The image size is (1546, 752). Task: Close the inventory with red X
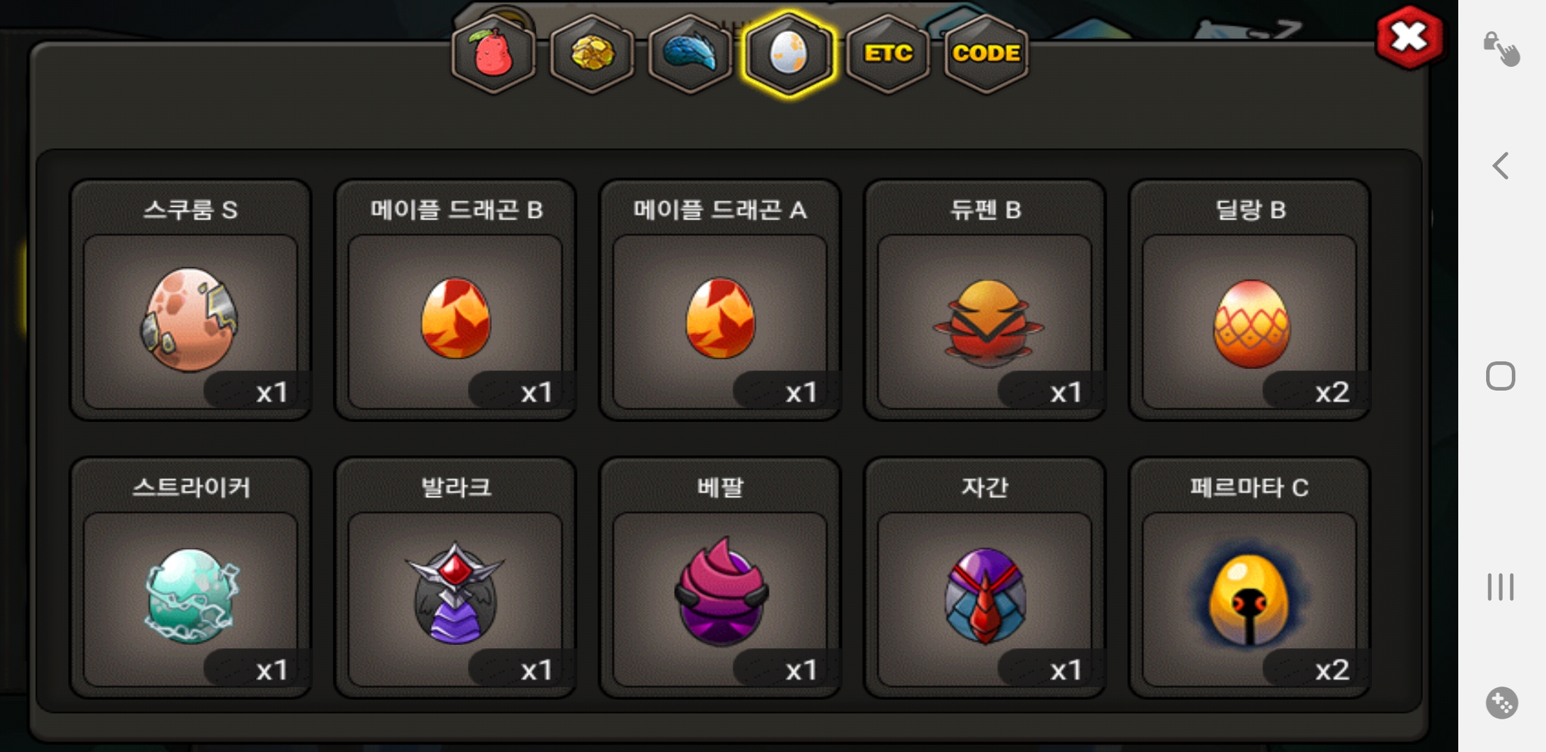(x=1409, y=37)
